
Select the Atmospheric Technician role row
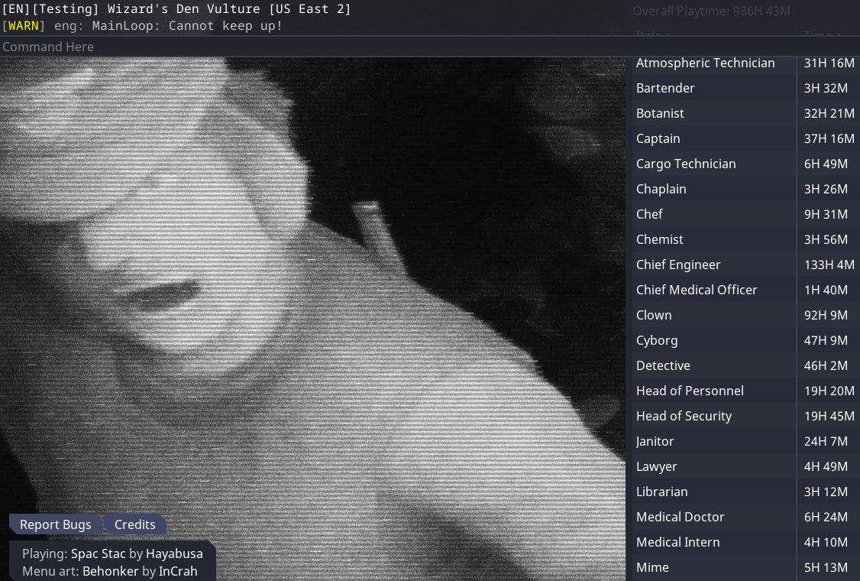click(x=705, y=63)
